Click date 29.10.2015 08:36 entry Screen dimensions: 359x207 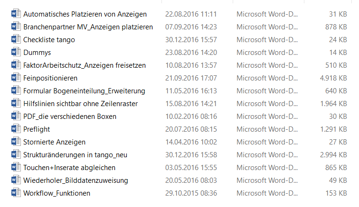pos(191,193)
